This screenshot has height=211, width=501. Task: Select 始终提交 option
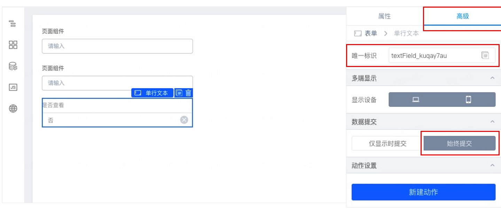coord(460,143)
